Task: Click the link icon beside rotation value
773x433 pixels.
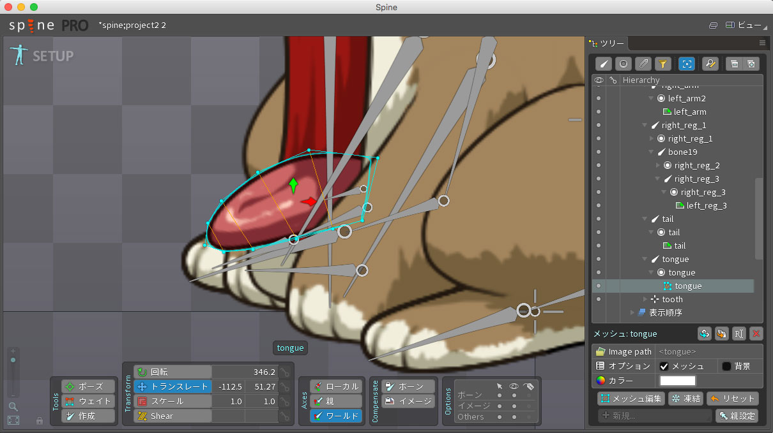Action: (x=285, y=372)
